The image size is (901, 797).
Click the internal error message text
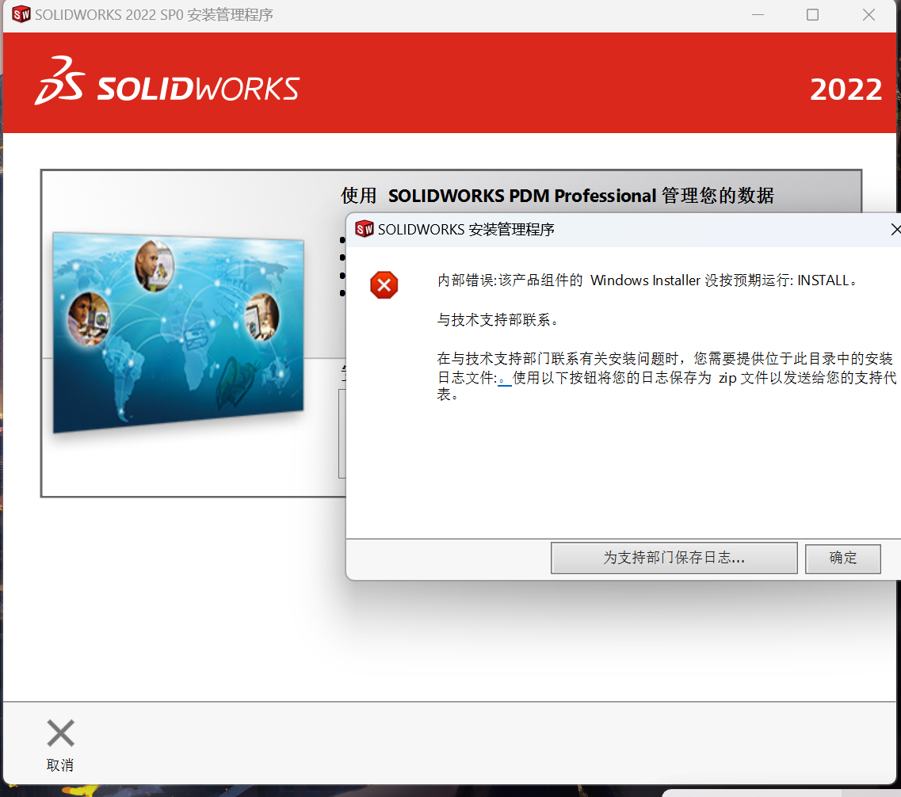[x=647, y=280]
